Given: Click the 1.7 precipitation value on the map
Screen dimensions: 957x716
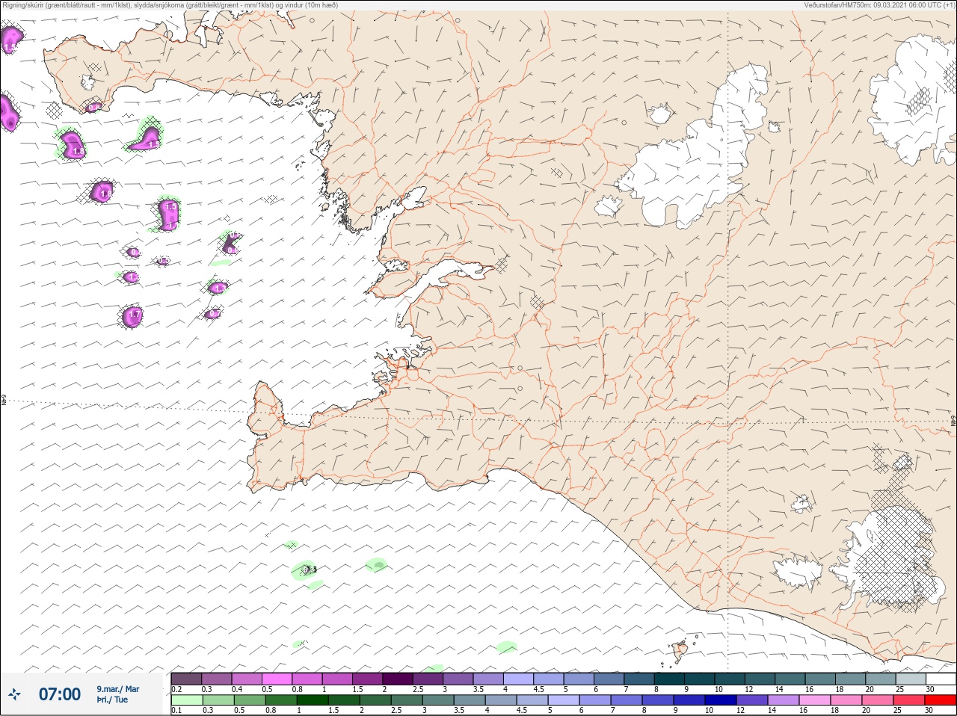Looking at the screenshot, I should coord(135,315).
